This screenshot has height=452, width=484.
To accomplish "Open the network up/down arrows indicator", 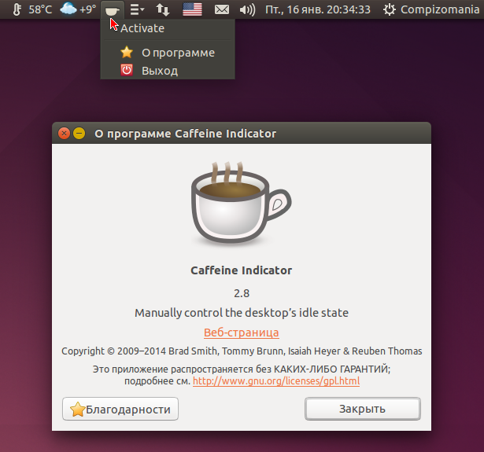I will click(163, 9).
